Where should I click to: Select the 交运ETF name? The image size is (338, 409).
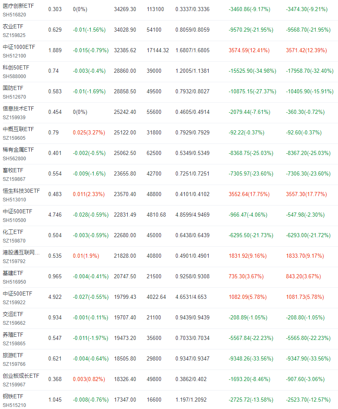13,314
